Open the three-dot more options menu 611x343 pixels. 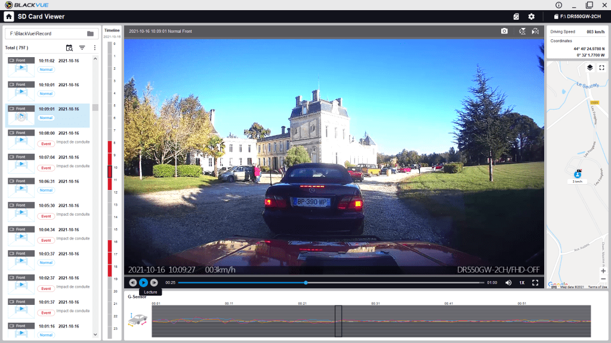(x=94, y=48)
